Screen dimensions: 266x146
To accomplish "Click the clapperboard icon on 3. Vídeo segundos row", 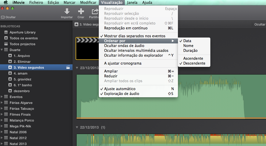I will click(x=68, y=67).
